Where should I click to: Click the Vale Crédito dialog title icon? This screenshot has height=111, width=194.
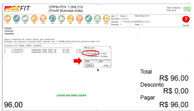click(86, 48)
